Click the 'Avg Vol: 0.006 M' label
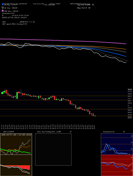The width and height of the screenshot is (133, 176). pyautogui.click(x=85, y=5)
